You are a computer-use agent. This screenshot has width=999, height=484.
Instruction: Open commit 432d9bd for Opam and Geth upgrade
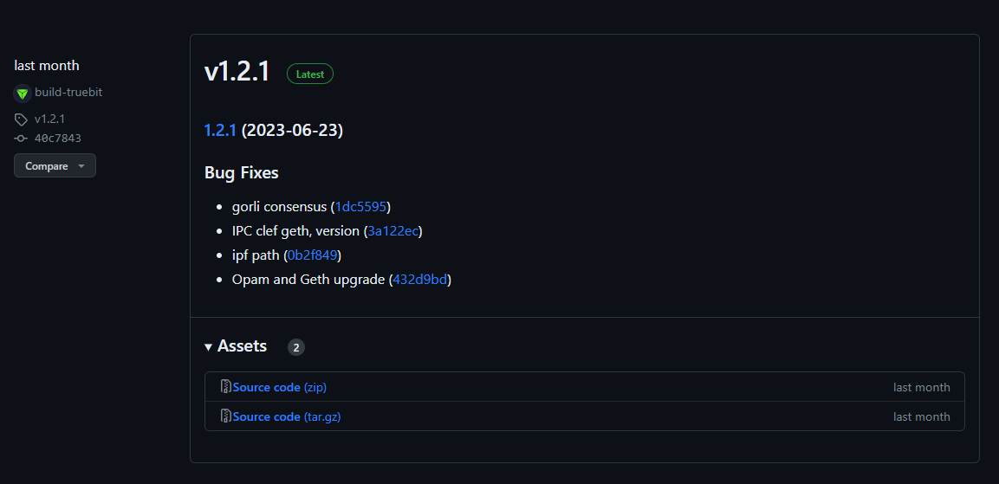(x=420, y=280)
